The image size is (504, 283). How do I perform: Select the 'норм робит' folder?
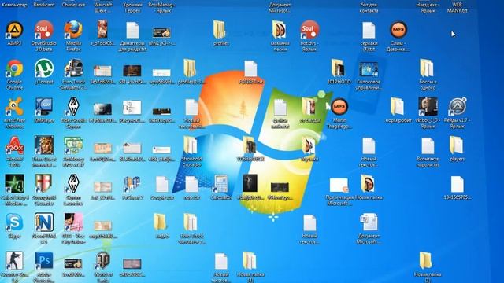(398, 107)
